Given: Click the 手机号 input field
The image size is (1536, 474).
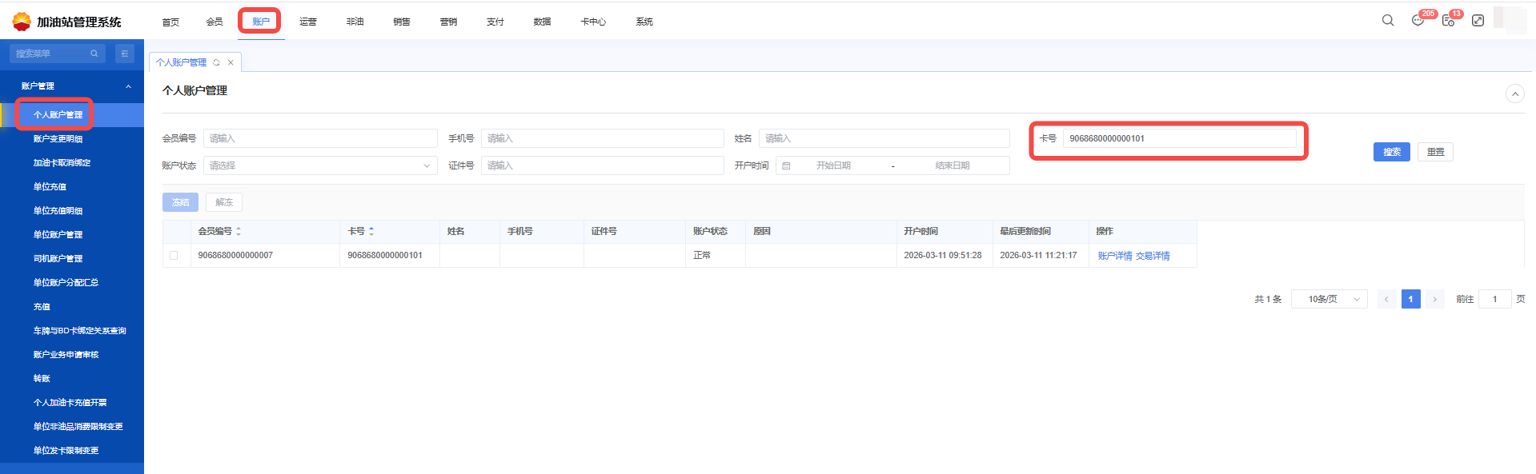Looking at the screenshot, I should 601,138.
